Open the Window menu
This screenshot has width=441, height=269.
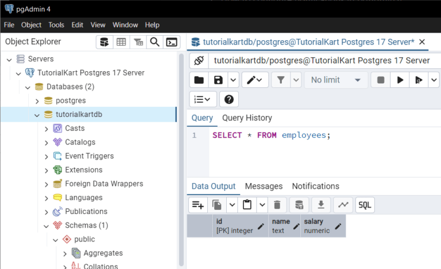point(125,25)
